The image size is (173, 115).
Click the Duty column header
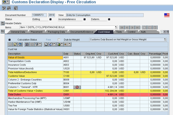click(x=68, y=54)
